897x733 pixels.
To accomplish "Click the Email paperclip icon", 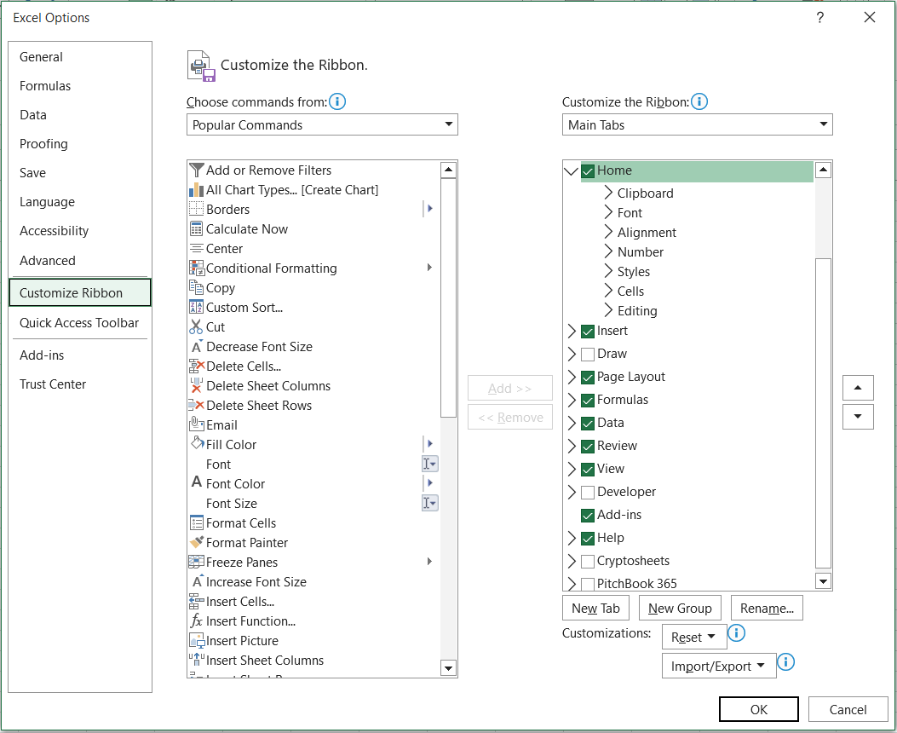I will (197, 425).
